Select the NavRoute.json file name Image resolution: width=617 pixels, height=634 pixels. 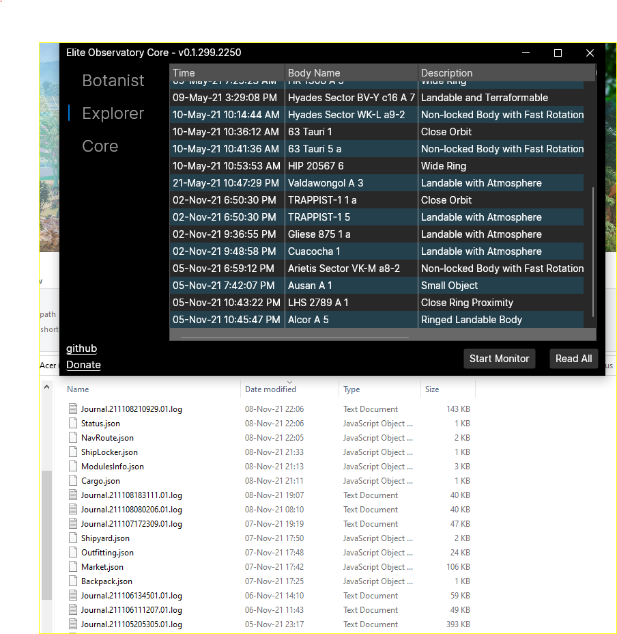click(107, 437)
